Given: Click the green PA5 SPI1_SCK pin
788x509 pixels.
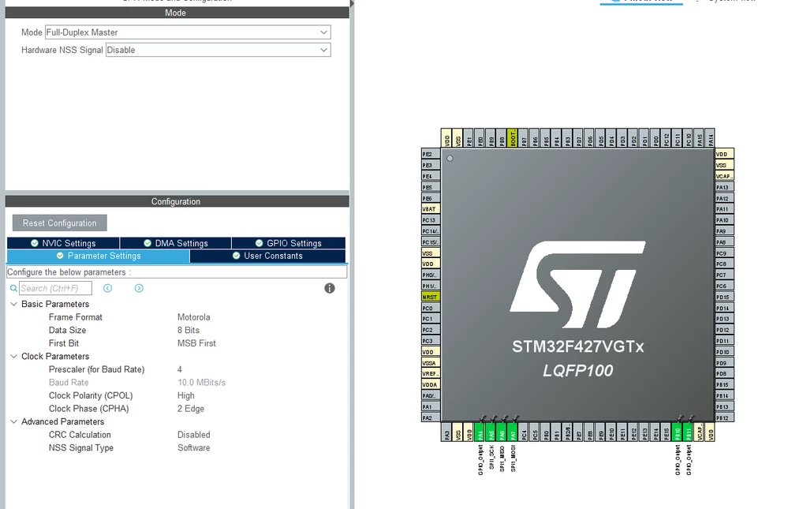Looking at the screenshot, I should [491, 432].
